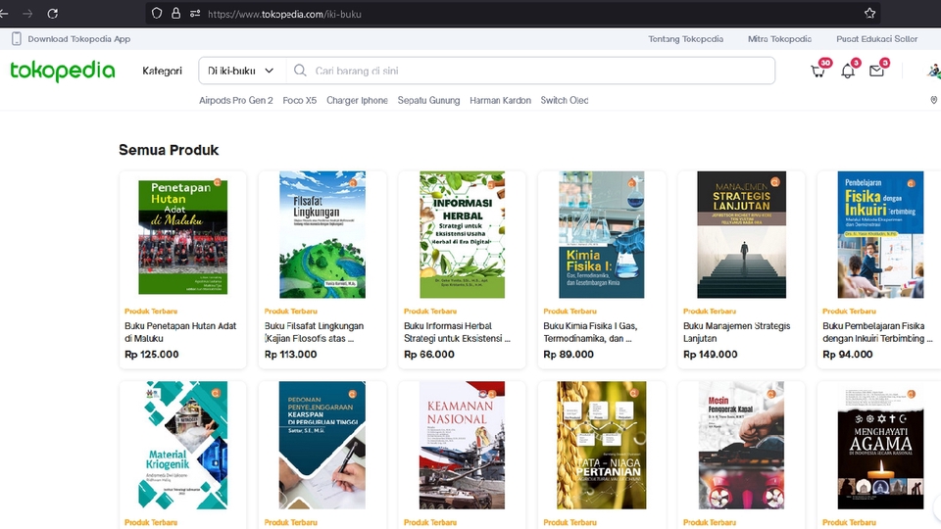Open the messages envelope icon
Viewport: 941px width, 529px height.
tap(876, 71)
